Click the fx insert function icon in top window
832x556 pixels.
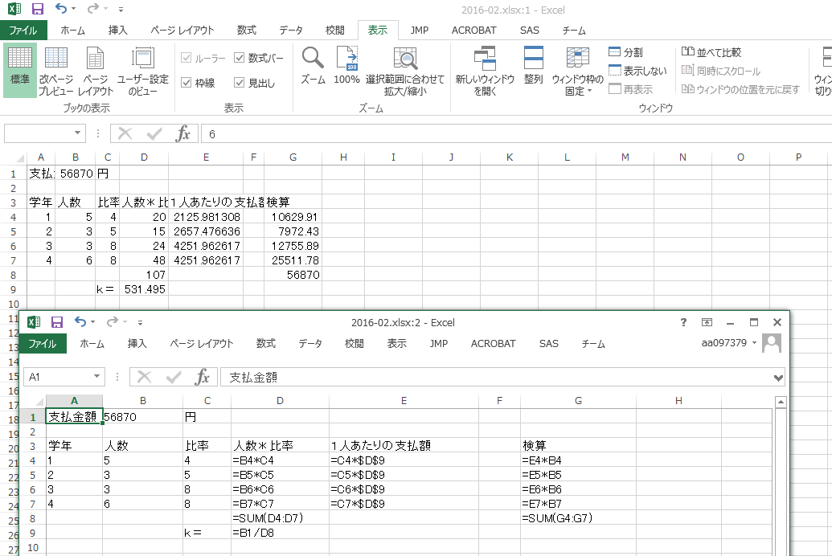pos(183,134)
